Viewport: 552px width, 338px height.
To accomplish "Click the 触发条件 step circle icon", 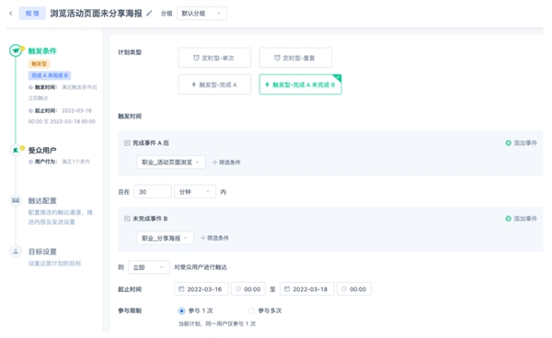I will coord(16,51).
